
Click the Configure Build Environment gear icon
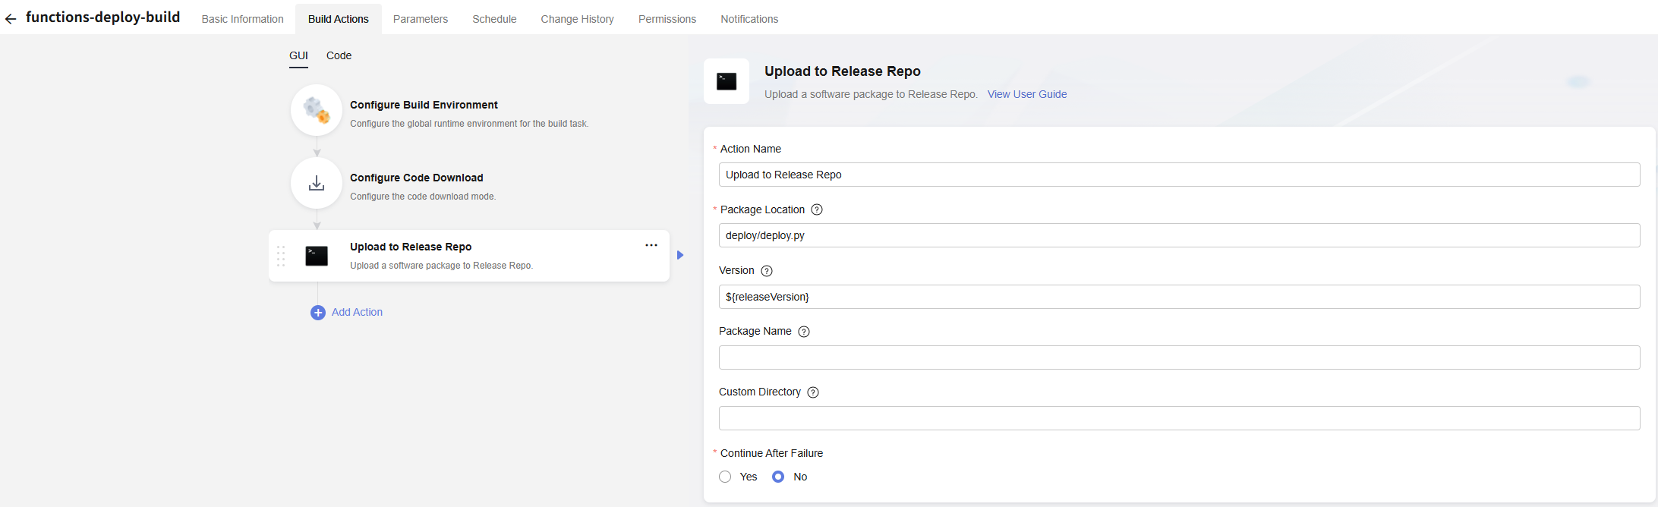click(x=317, y=110)
